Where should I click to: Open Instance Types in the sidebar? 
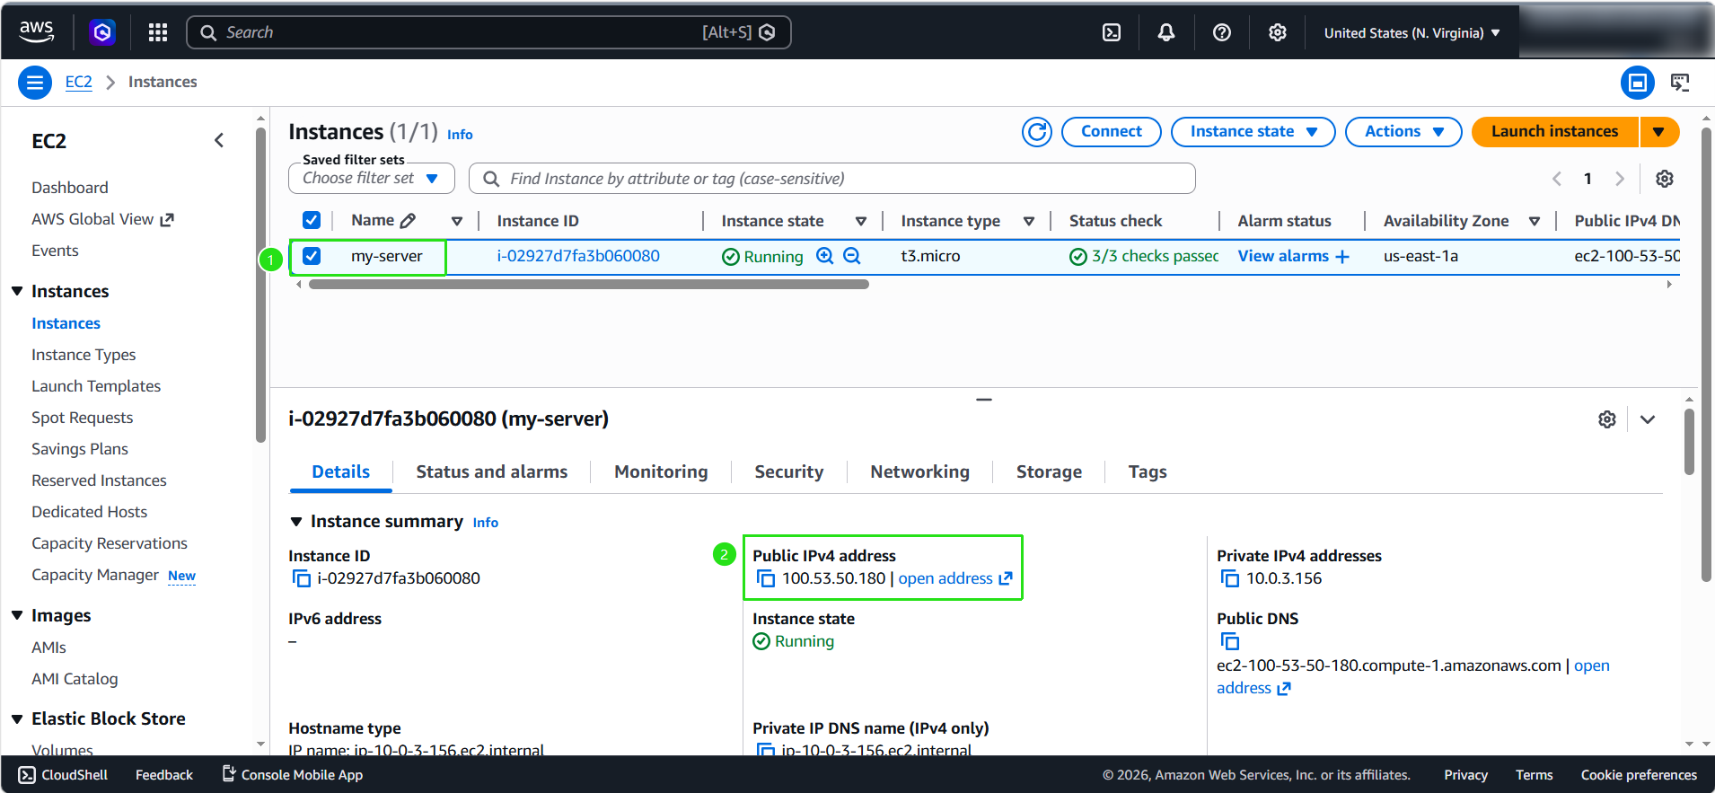(x=84, y=355)
